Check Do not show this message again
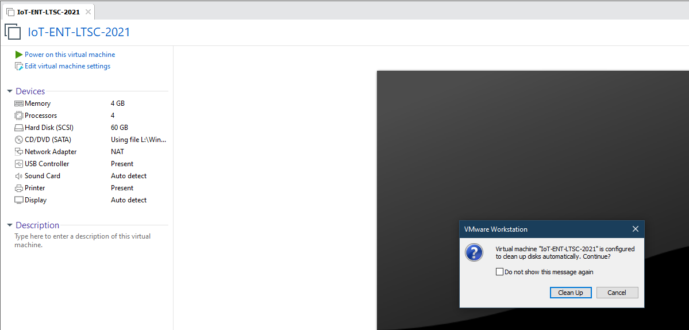Image resolution: width=689 pixels, height=330 pixels. point(499,272)
